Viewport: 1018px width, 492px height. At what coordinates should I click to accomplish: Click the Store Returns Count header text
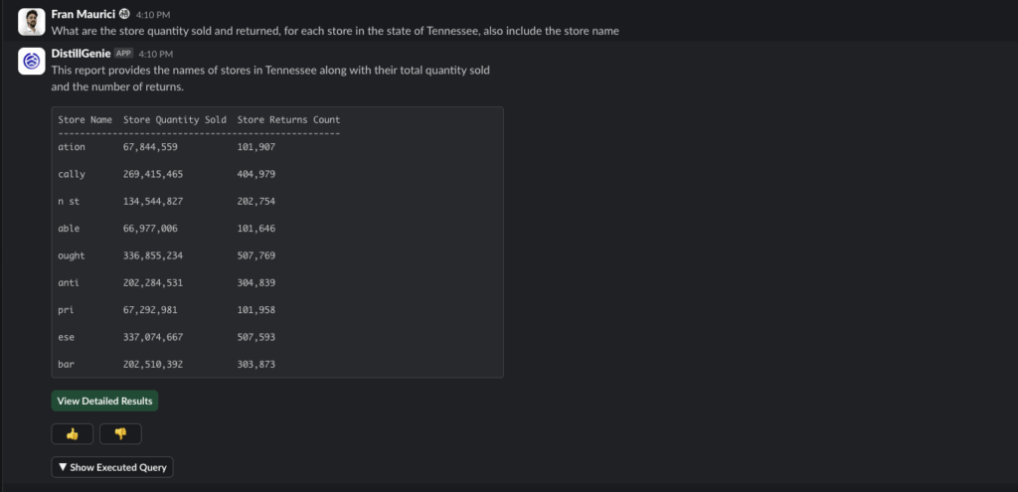288,120
